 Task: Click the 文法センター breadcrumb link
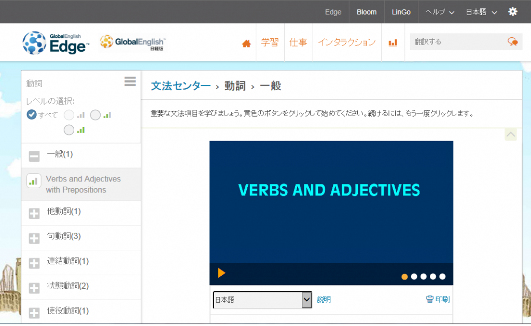pyautogui.click(x=180, y=86)
